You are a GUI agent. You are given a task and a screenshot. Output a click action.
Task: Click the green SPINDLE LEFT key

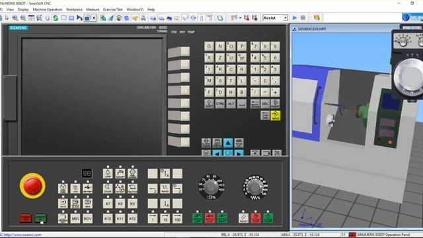coord(198,218)
